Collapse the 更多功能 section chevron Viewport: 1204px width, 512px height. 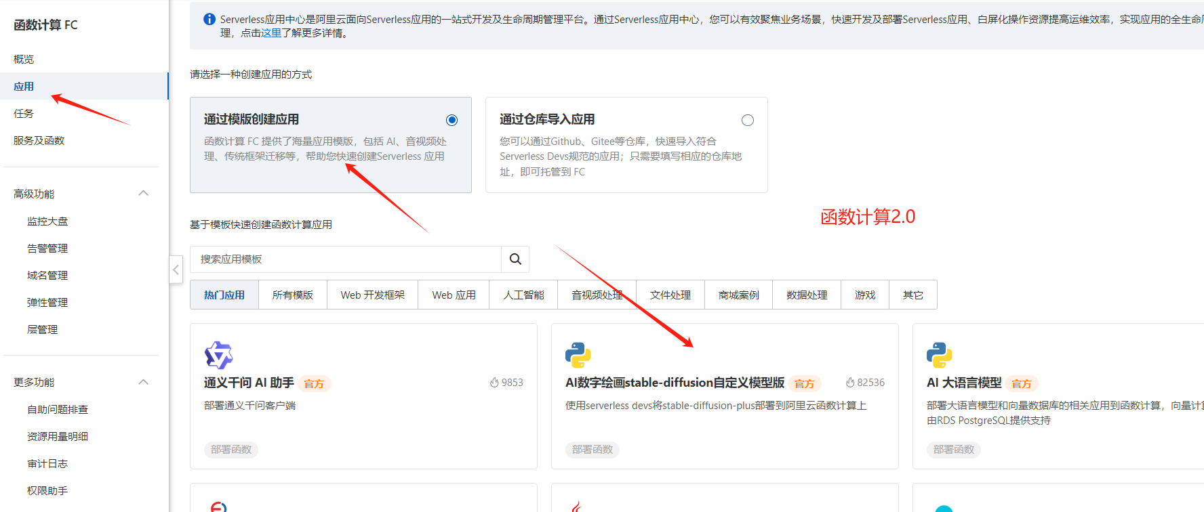pyautogui.click(x=143, y=382)
